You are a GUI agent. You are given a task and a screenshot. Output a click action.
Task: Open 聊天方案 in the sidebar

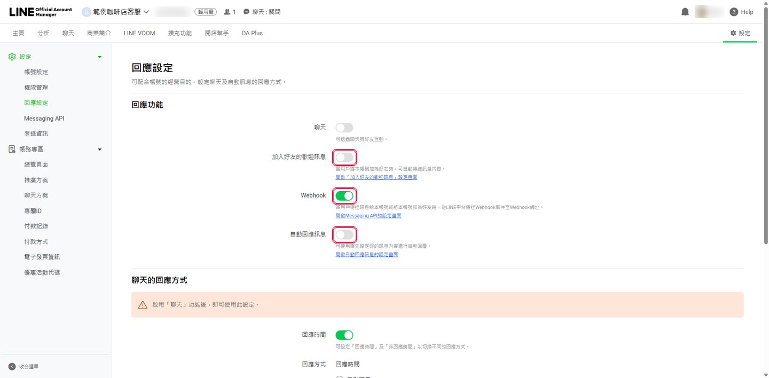tap(36, 195)
